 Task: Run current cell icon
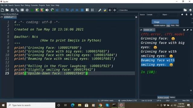click(x=37, y=10)
